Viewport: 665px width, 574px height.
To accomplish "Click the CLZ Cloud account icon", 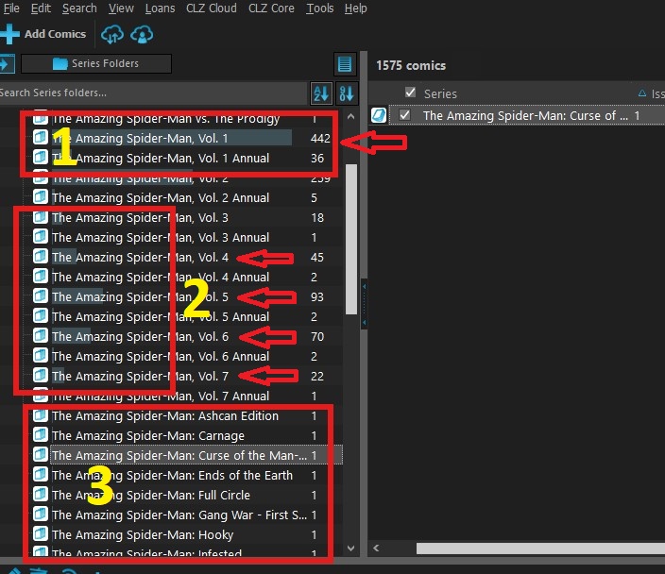I will pos(143,34).
